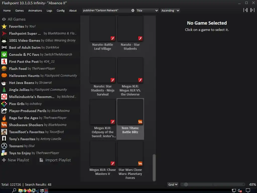Viewport: 257px width, 193px height.
Task: Click the Hot Java Beans coffee cup icon
Action: point(4,83)
